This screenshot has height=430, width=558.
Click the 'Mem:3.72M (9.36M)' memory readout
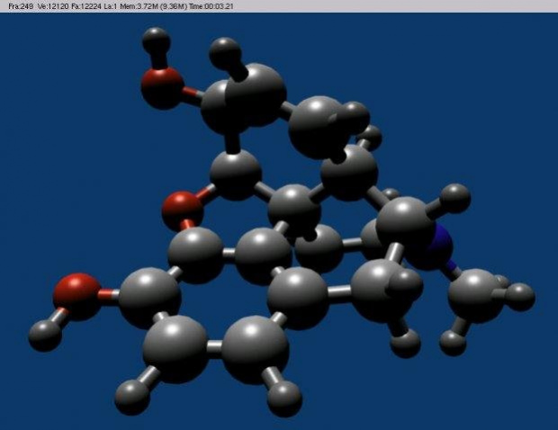(153, 6)
